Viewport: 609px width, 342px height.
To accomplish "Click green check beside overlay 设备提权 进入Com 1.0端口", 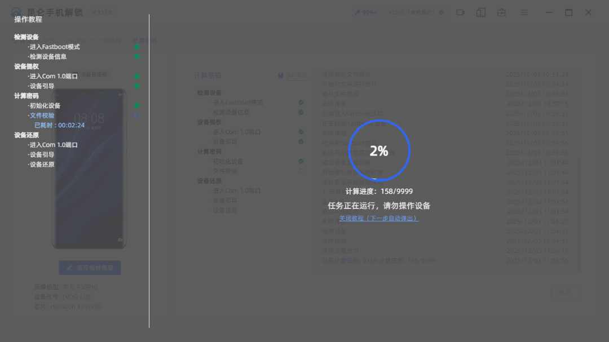I will click(137, 77).
